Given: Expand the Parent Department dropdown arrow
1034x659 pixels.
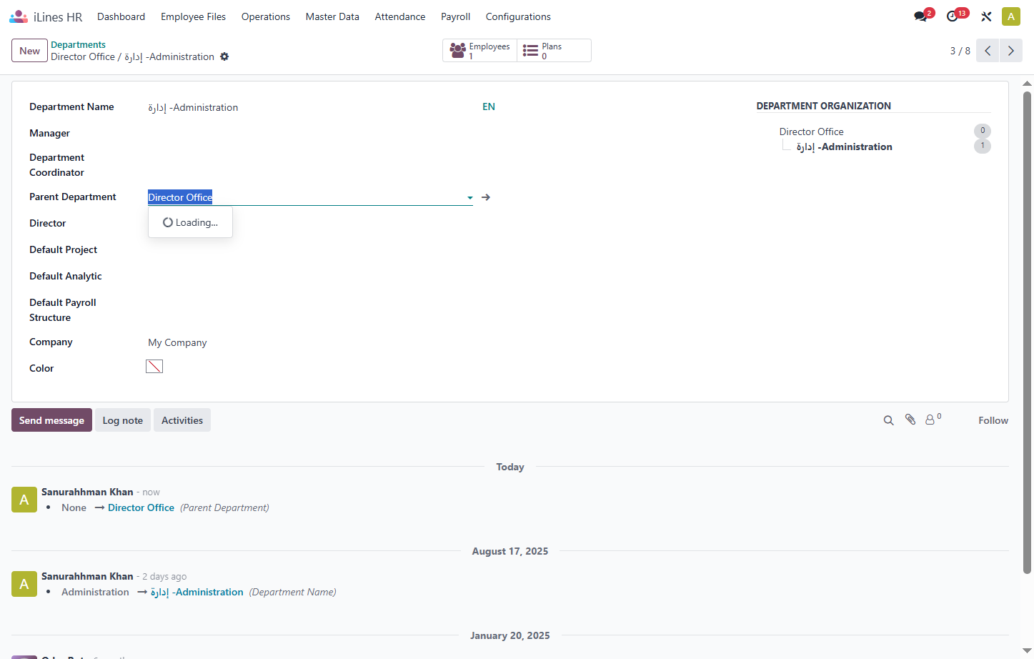Looking at the screenshot, I should pos(469,197).
